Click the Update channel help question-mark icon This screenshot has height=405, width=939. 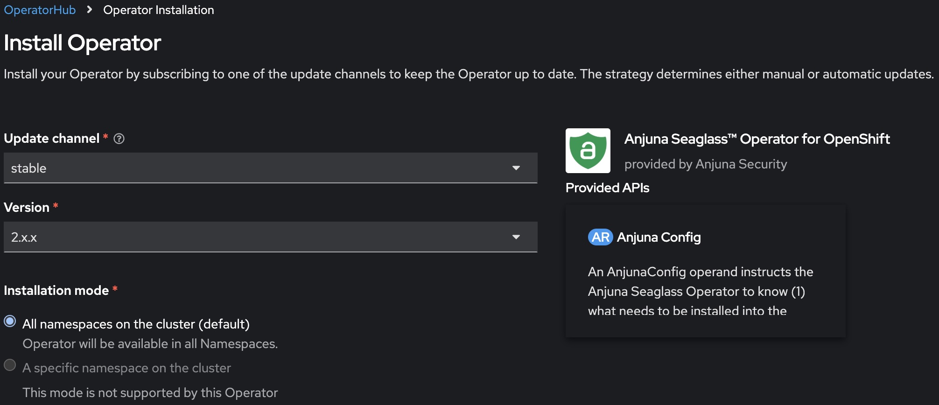(119, 139)
